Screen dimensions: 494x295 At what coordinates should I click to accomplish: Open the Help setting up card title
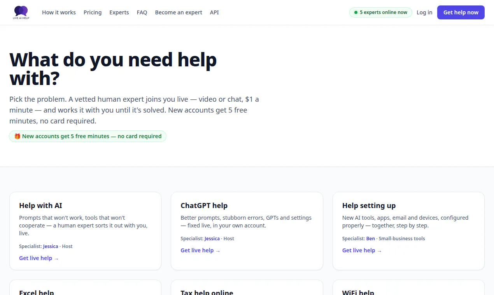[369, 206]
